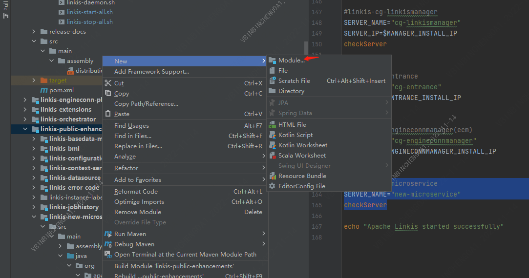
Task: Click the Scala Worksheet icon
Action: [x=272, y=156]
